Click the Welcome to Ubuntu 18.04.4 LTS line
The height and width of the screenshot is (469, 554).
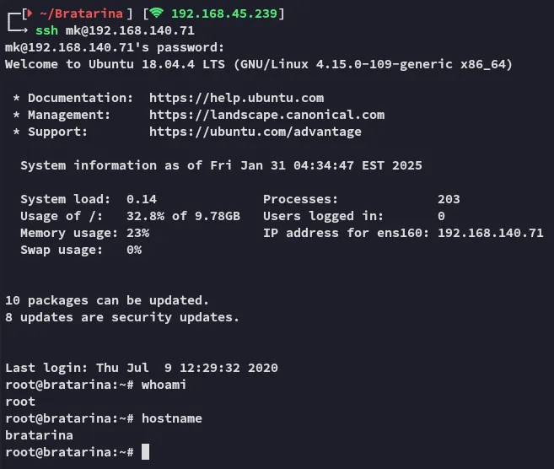[258, 64]
